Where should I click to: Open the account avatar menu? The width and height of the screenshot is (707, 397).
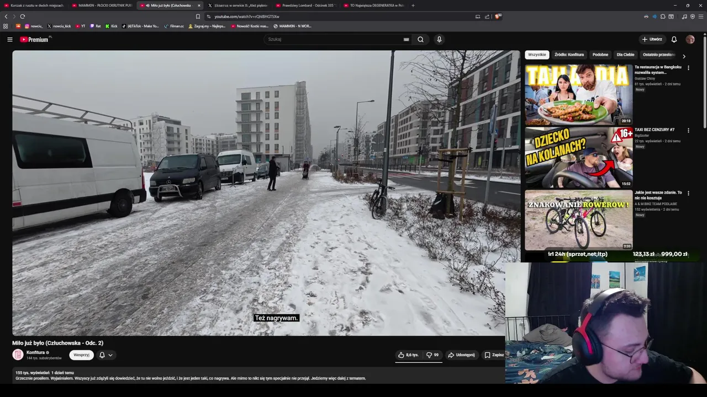tap(690, 39)
